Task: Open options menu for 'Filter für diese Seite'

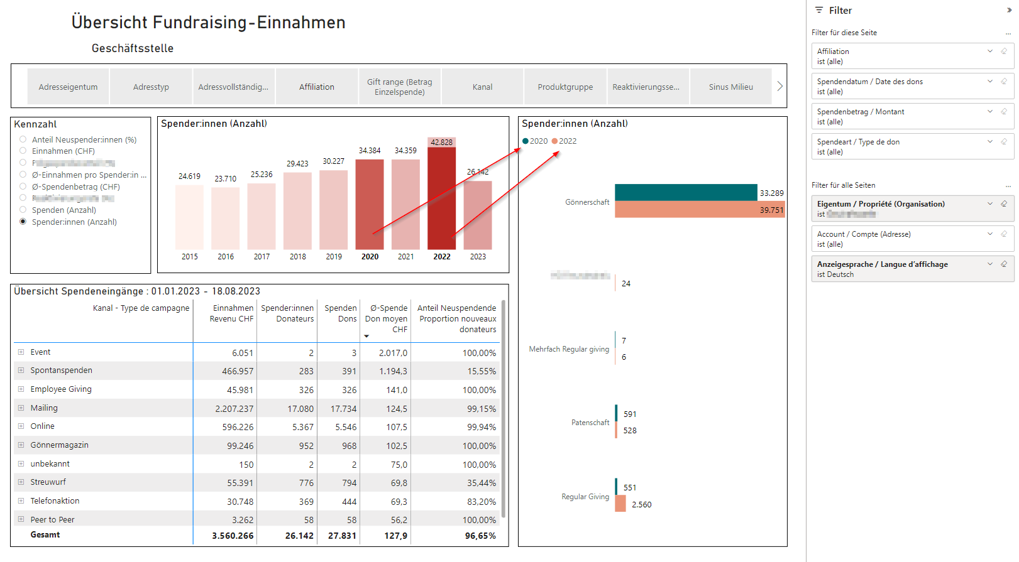Action: coord(1008,33)
